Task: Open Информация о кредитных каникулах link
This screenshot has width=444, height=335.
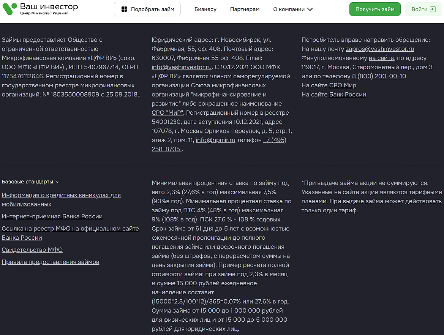Action: 61,195
